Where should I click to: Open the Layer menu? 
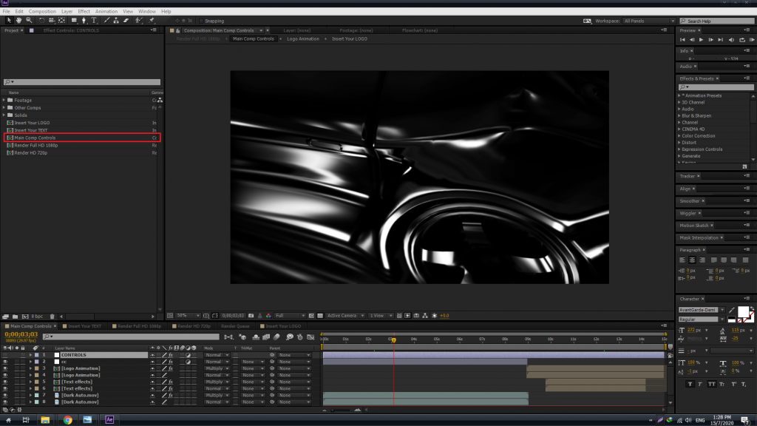click(67, 11)
